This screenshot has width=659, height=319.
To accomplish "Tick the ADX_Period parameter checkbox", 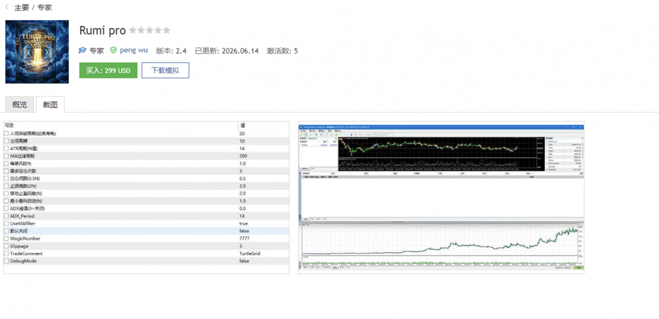I will [x=7, y=216].
